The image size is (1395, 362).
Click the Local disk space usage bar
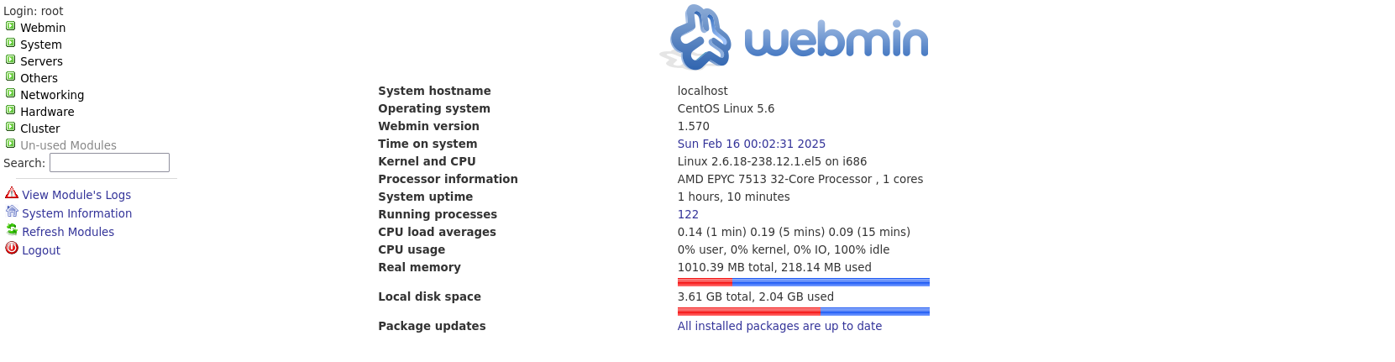(x=803, y=312)
